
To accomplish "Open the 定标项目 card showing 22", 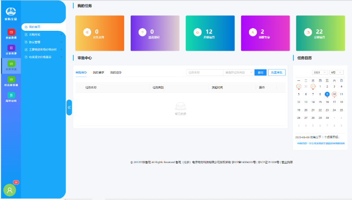I will click(321, 33).
